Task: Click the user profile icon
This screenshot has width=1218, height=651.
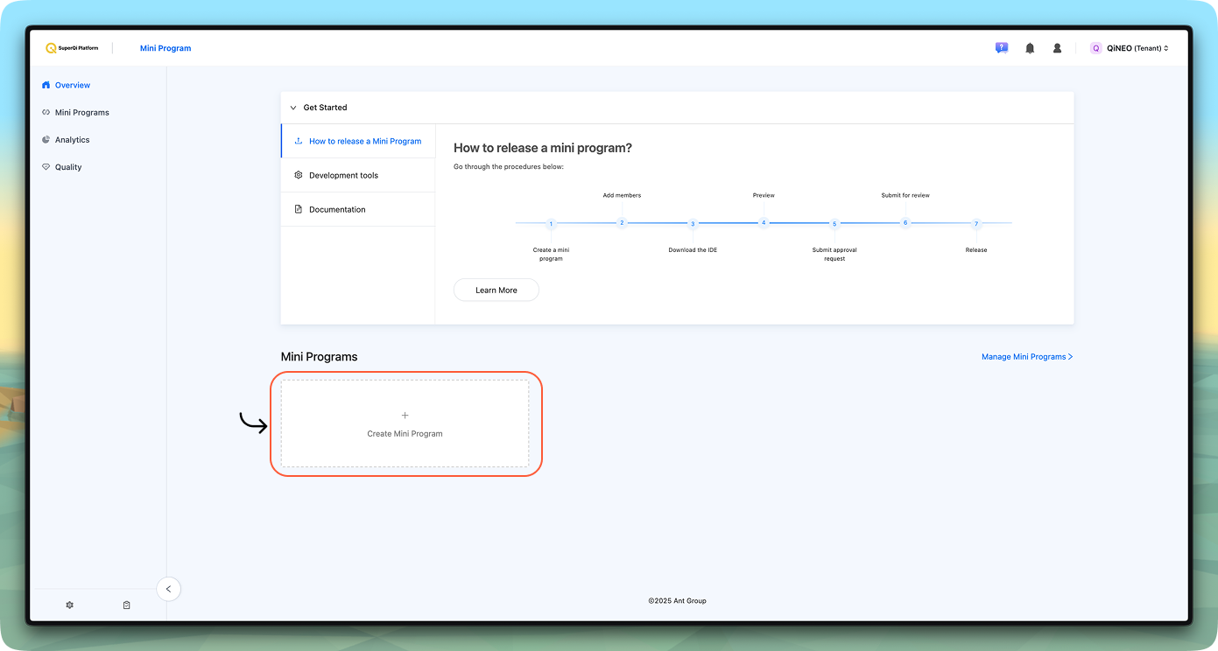Action: click(1057, 48)
